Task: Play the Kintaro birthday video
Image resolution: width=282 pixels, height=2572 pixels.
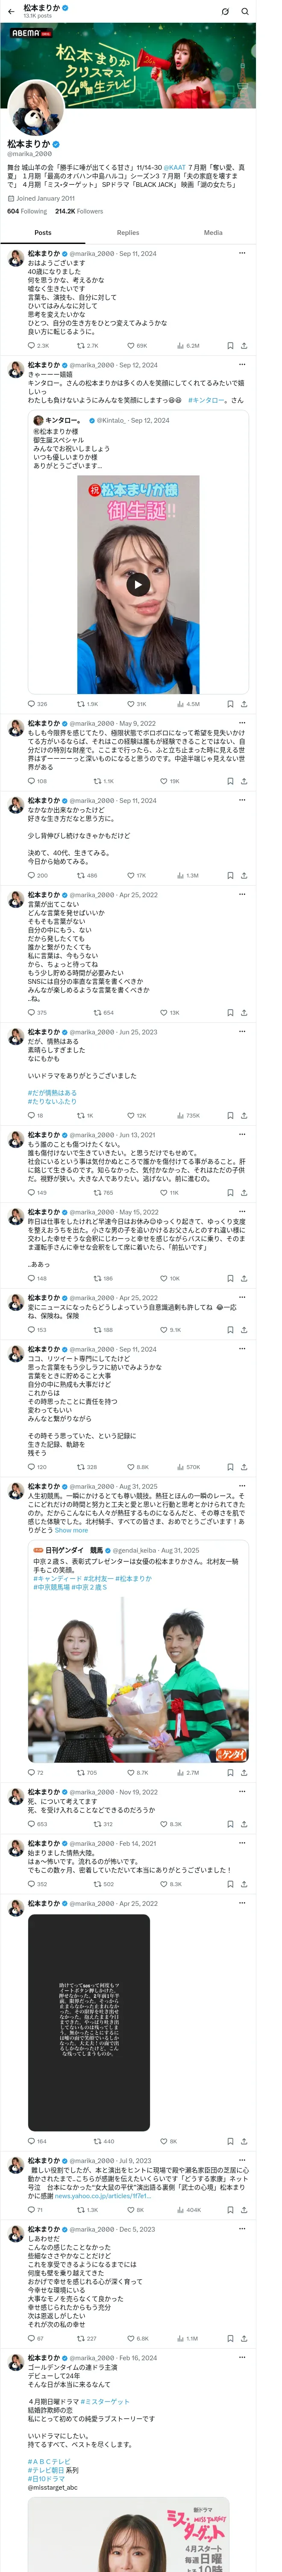Action: pos(138,585)
